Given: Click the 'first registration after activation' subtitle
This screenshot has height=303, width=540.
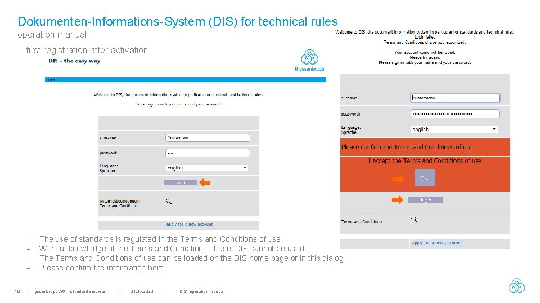Looking at the screenshot, I should (x=87, y=50).
